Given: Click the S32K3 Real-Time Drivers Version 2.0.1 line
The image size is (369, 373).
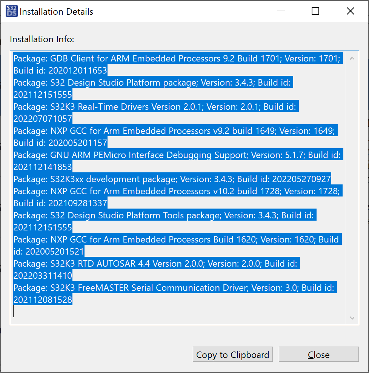Looking at the screenshot, I should tap(156, 107).
